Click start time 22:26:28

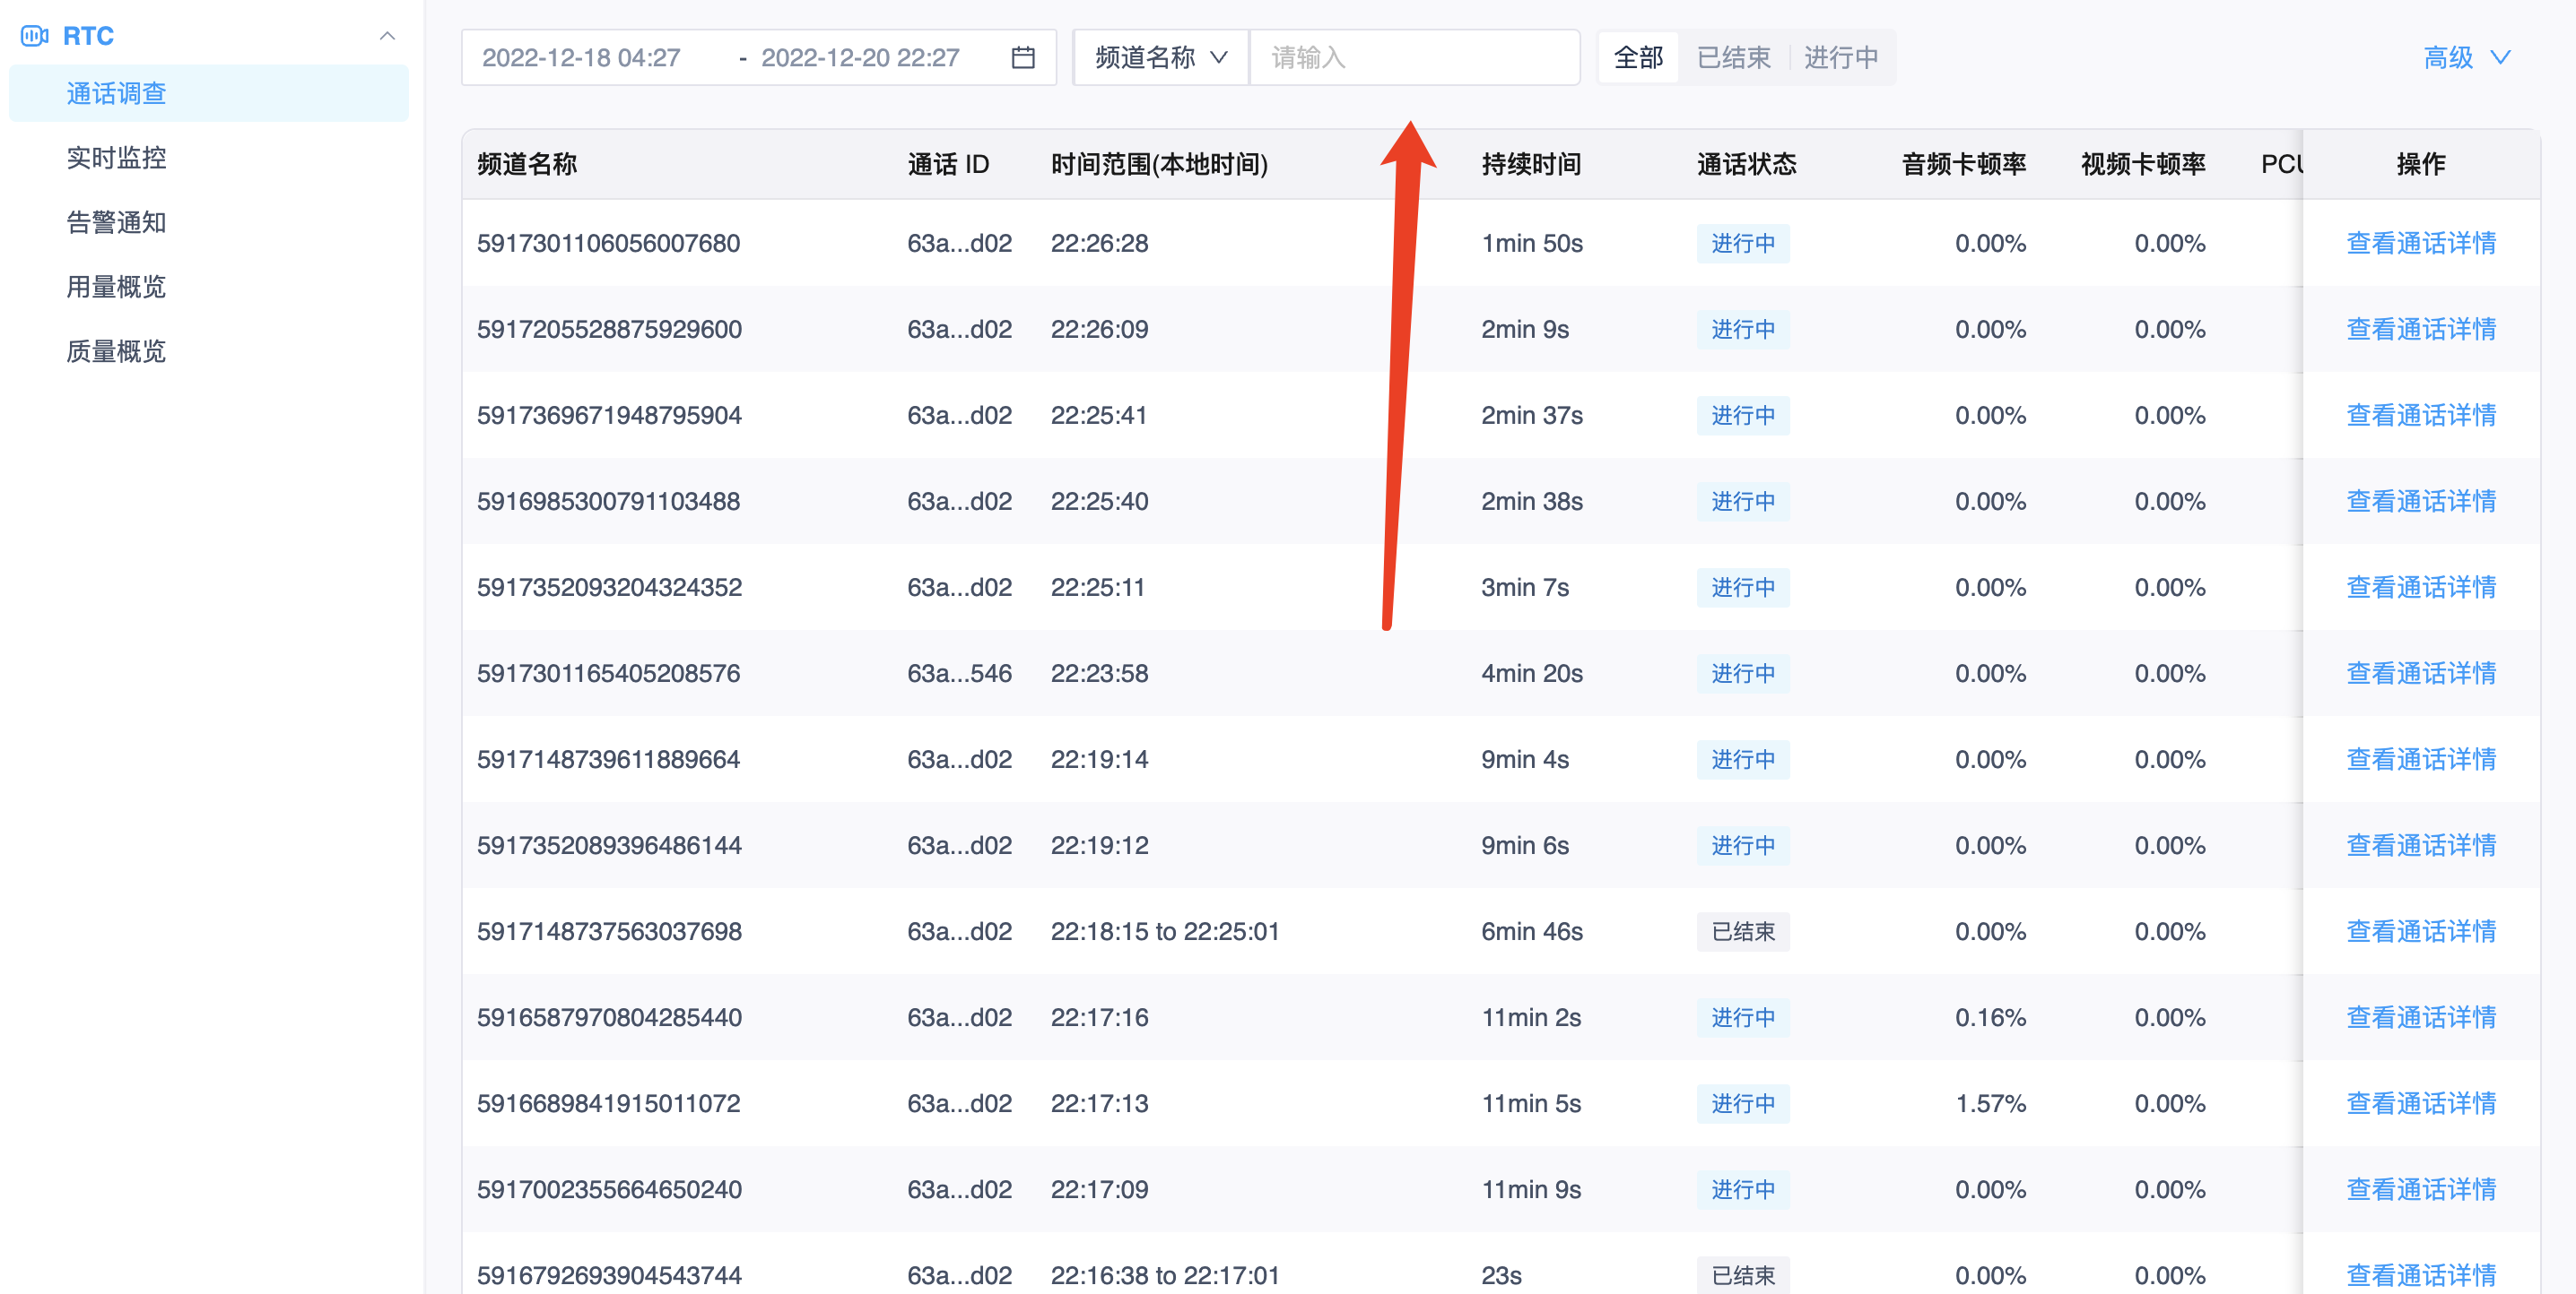coord(1099,243)
